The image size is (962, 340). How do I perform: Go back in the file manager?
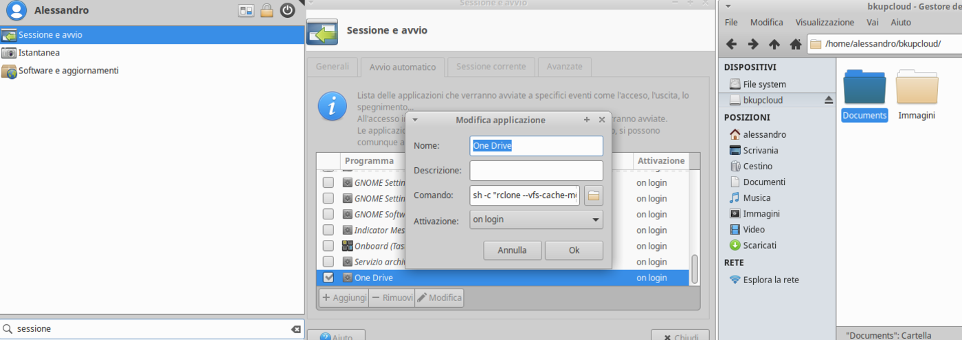click(x=731, y=44)
